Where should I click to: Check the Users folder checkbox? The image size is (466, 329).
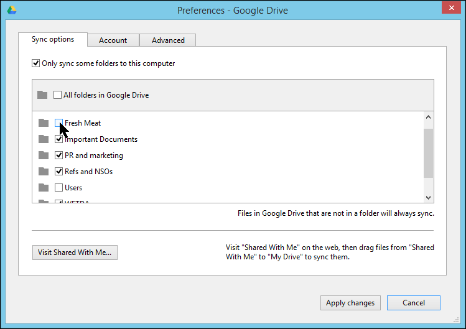(58, 188)
